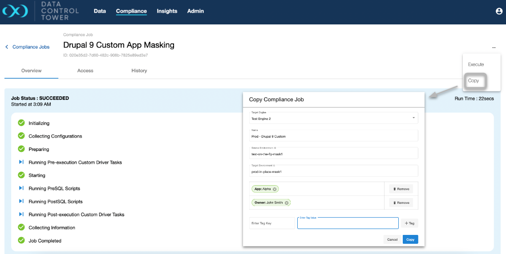Click the green checkmark beside Initializing
The image size is (506, 254).
click(x=21, y=123)
